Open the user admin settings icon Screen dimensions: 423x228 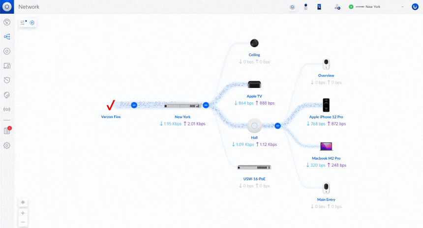pyautogui.click(x=337, y=7)
